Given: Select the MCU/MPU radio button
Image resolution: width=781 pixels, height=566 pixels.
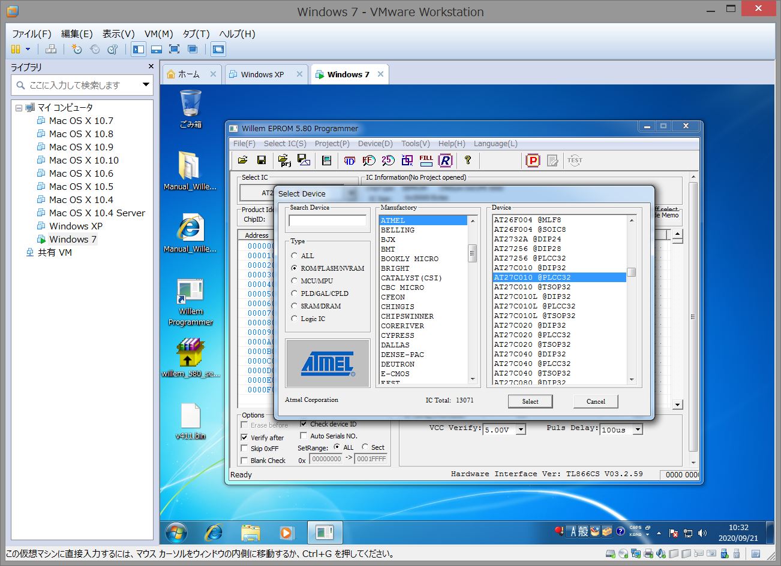Looking at the screenshot, I should point(294,281).
